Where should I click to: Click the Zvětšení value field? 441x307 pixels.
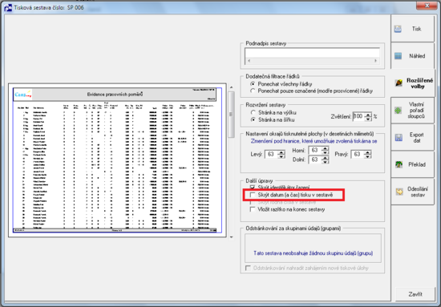click(358, 116)
